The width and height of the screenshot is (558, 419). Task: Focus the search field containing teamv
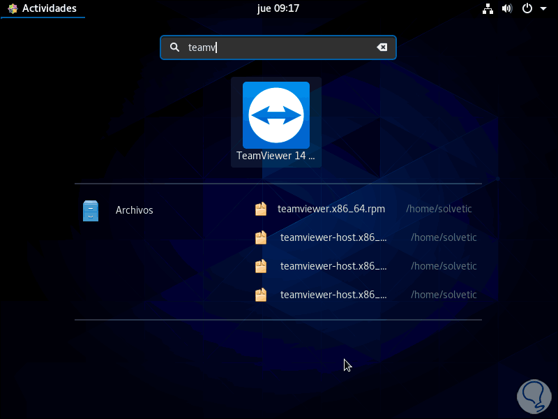click(x=278, y=47)
